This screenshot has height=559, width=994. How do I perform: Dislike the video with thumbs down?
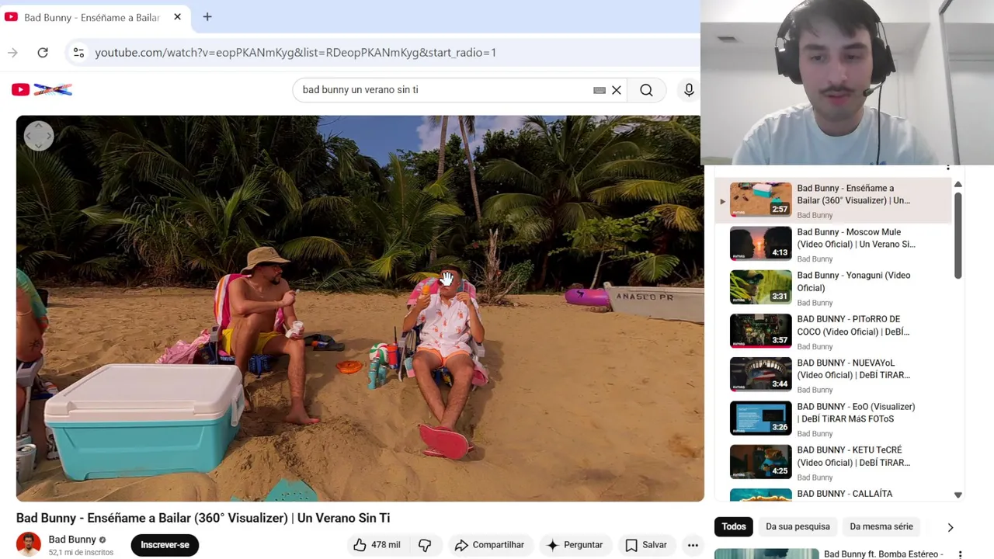425,545
